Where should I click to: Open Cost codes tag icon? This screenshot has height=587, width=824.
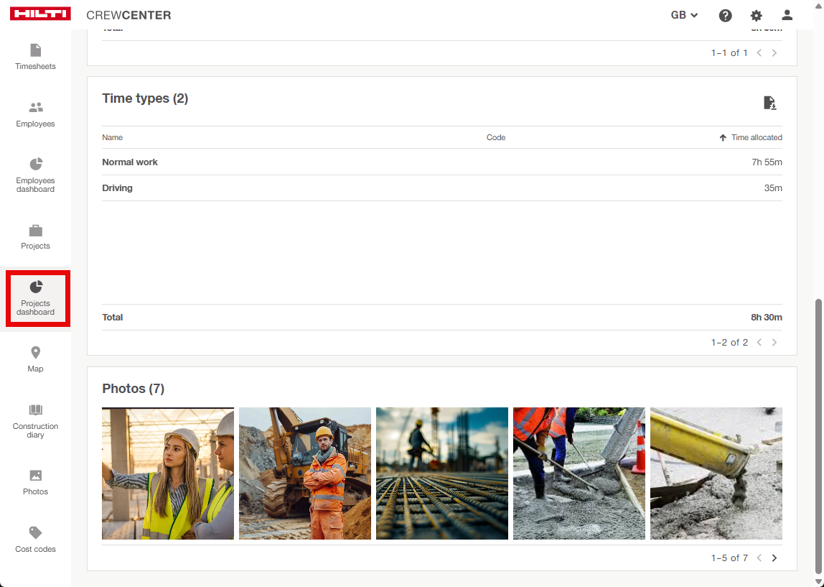click(35, 533)
